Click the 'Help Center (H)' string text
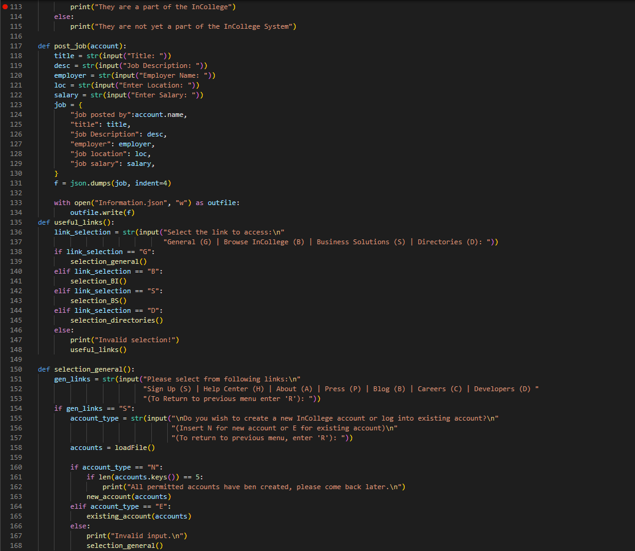Image resolution: width=635 pixels, height=551 pixels. 234,389
